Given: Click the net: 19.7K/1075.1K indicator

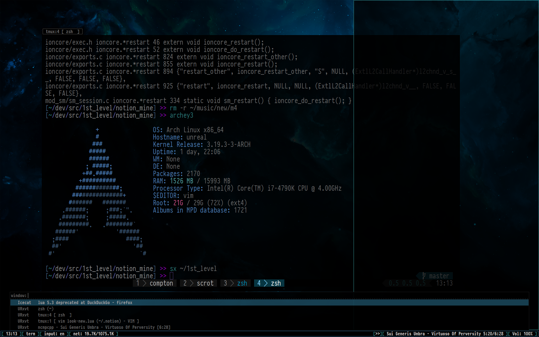Looking at the screenshot, I should click(x=93, y=334).
